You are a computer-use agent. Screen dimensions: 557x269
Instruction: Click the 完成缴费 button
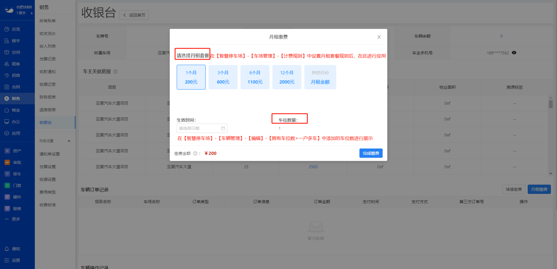371,153
